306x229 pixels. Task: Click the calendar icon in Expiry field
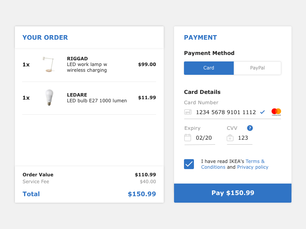click(x=188, y=138)
